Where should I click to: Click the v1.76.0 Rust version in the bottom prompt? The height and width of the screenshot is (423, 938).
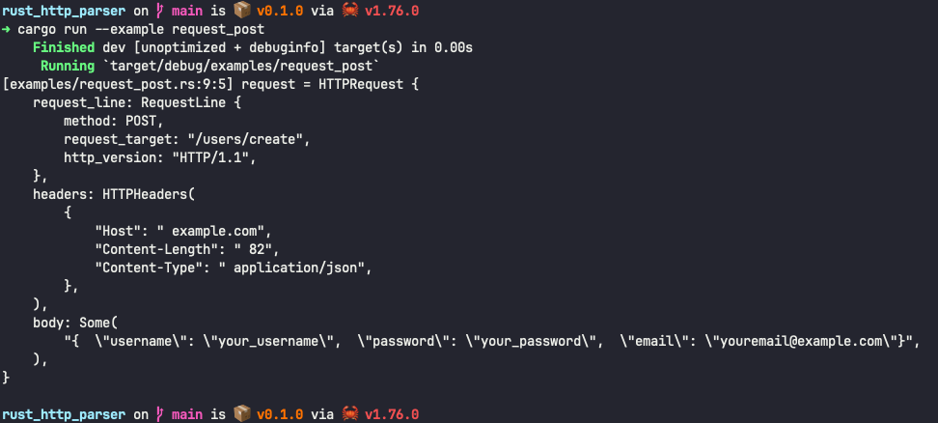pyautogui.click(x=392, y=414)
